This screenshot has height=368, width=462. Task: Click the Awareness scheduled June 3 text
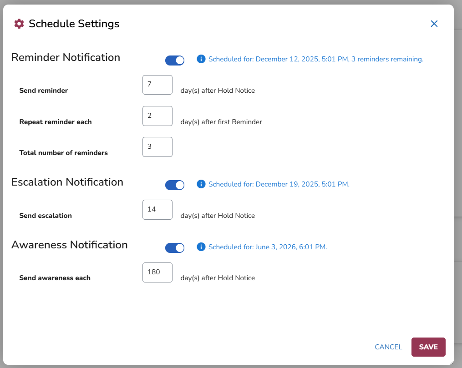tap(268, 247)
